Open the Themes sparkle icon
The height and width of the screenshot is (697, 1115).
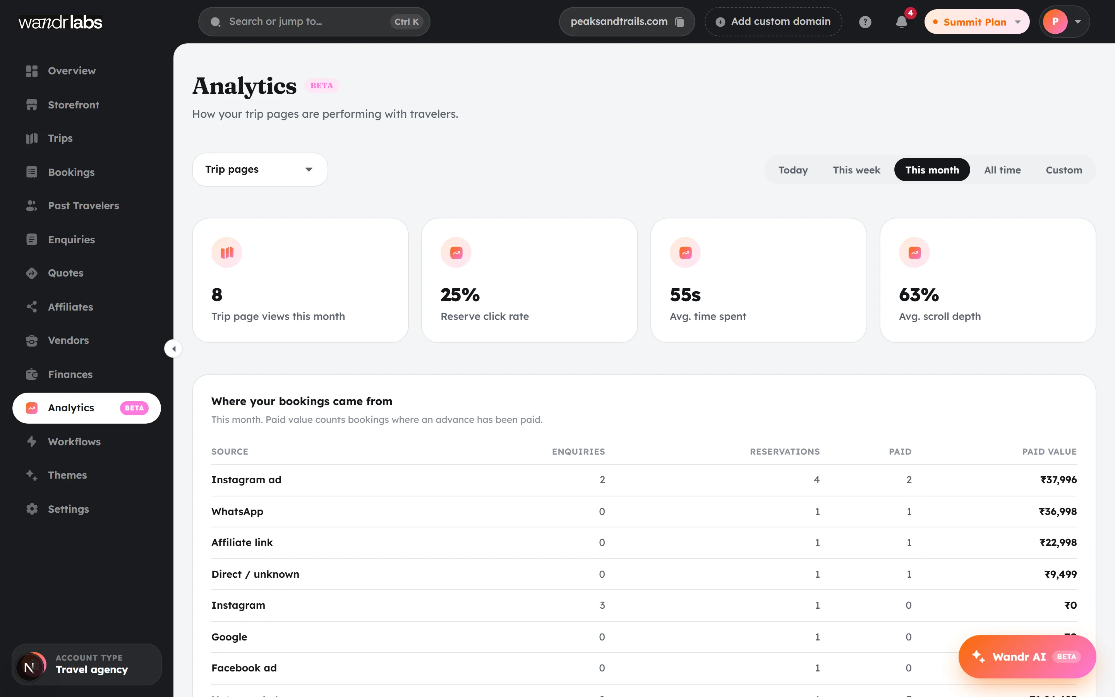click(x=31, y=475)
